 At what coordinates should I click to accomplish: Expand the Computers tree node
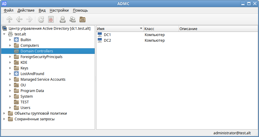point(10,46)
